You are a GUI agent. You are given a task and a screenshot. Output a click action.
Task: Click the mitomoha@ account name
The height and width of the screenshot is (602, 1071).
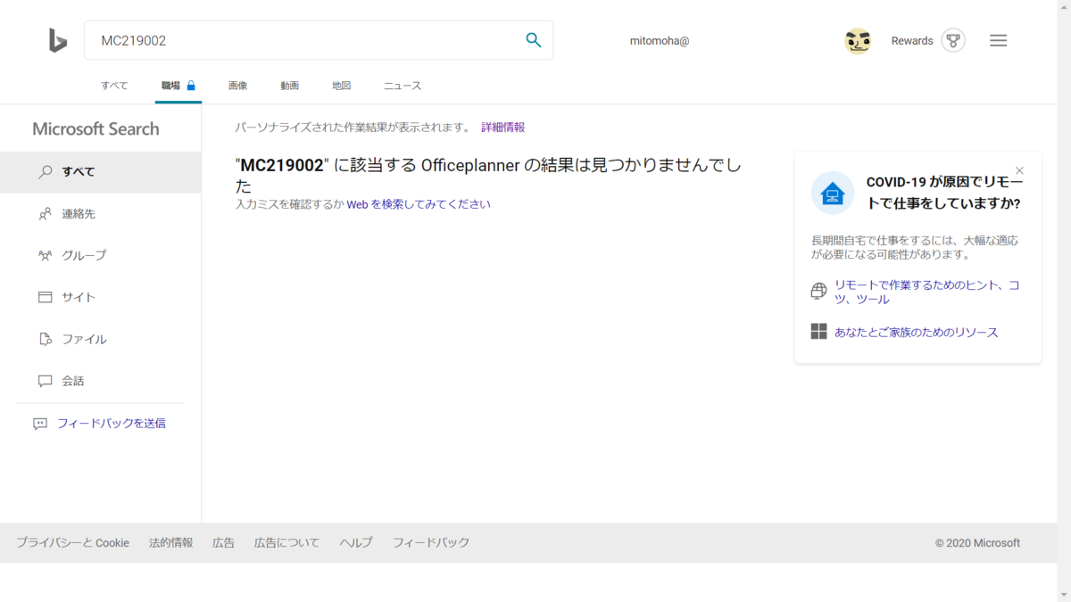coord(660,41)
